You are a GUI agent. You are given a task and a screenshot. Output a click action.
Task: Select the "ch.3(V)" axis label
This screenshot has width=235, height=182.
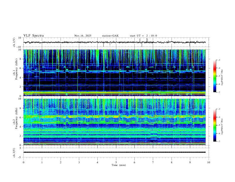coord(14,153)
